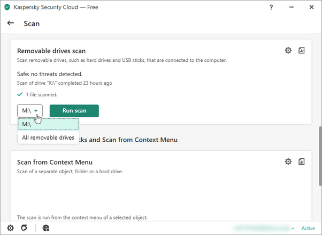Open help with the question mark icon
Viewport: 322px width, 235px height.
click(271, 7)
